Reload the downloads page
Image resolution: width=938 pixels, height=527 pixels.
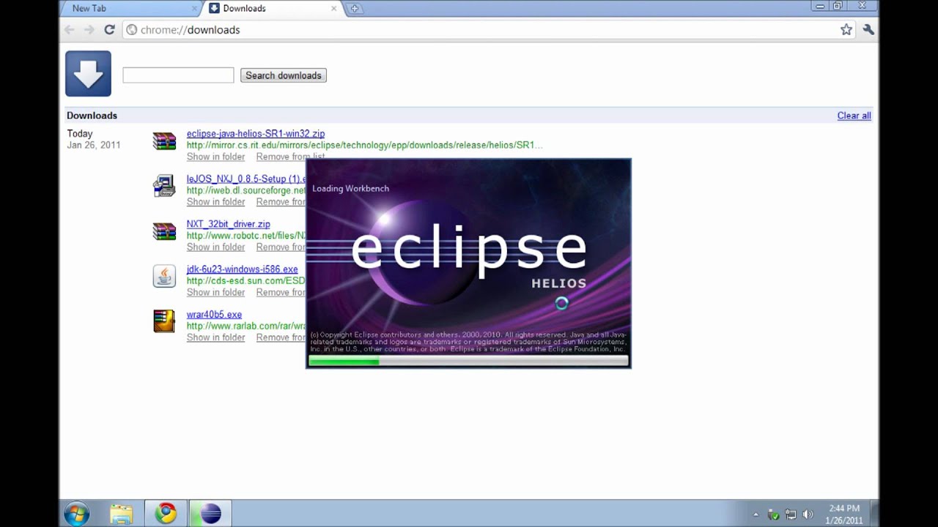109,30
